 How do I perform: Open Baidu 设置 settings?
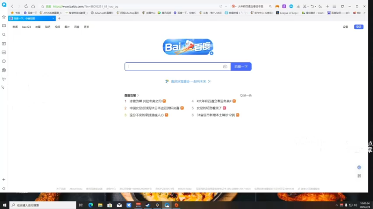pos(345,27)
